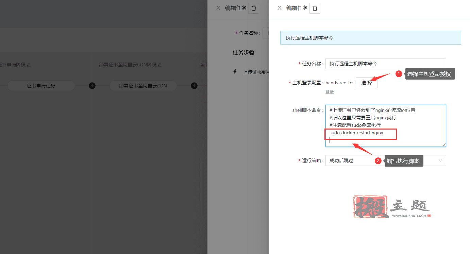Screen dimensions: 470x254
Task: Open the 部署证书至阿里云CDN pipeline task button
Action: coord(143,86)
